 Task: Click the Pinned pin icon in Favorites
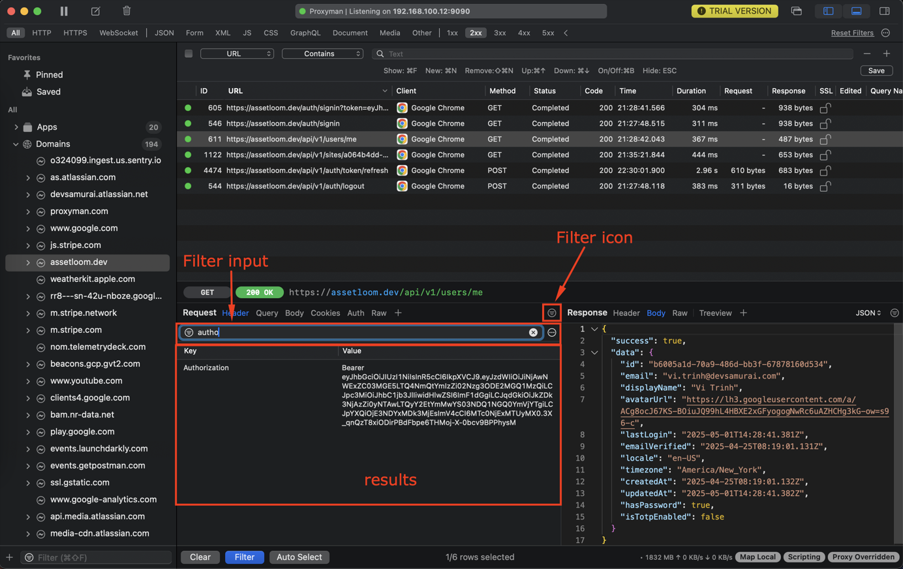(27, 75)
